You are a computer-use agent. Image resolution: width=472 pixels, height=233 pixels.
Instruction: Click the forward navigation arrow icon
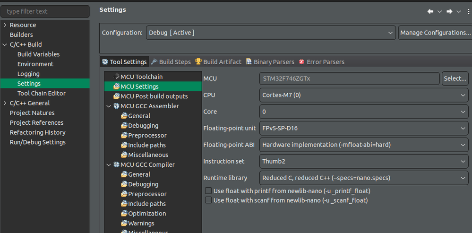coord(449,11)
